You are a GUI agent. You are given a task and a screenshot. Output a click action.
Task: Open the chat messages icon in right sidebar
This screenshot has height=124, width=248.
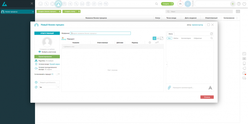point(244,78)
